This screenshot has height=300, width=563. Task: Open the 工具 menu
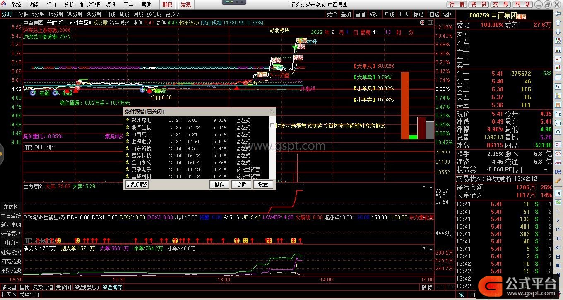(x=129, y=5)
